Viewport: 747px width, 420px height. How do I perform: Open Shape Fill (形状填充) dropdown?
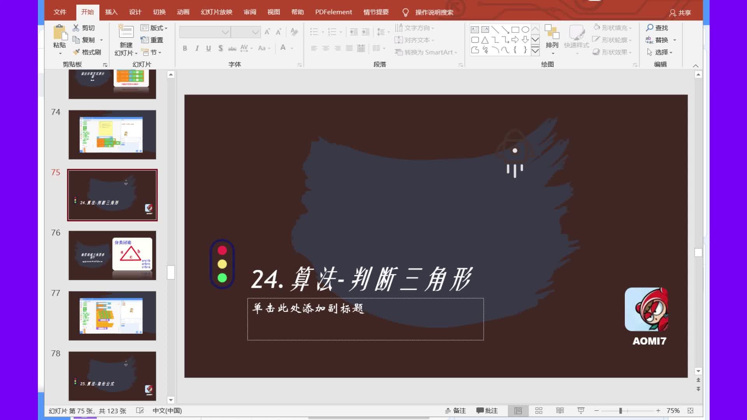coord(612,28)
